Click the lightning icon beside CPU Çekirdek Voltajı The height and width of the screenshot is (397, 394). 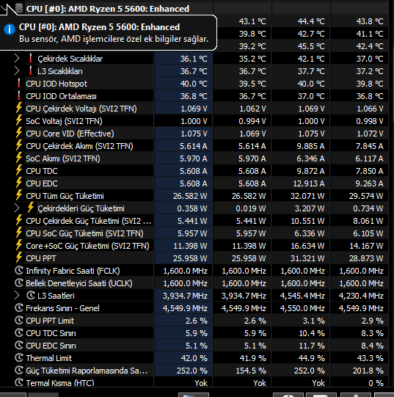tap(19, 108)
